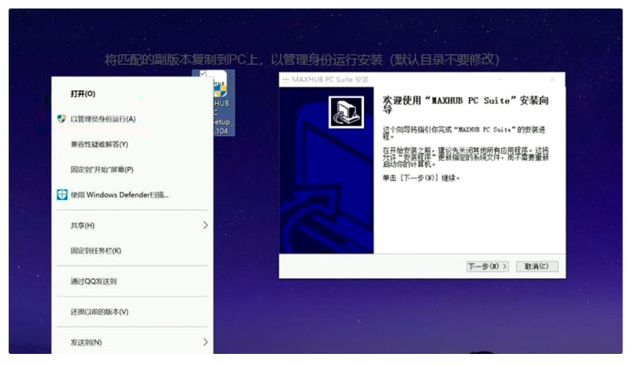Open the 共享(H) share submenu
633x366 pixels.
pyautogui.click(x=132, y=225)
